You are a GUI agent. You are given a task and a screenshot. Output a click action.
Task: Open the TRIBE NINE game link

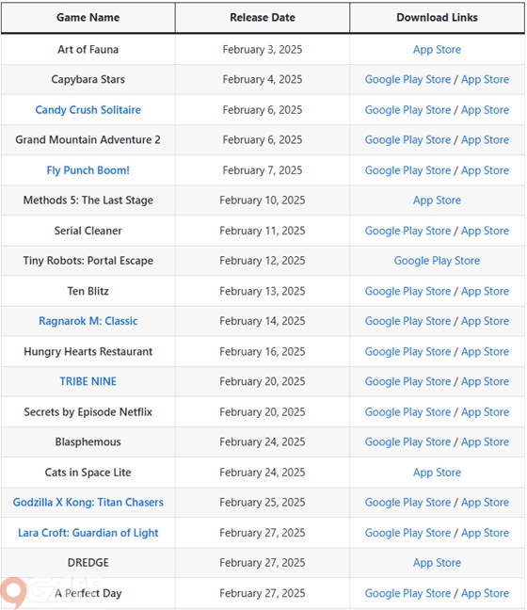coord(88,381)
